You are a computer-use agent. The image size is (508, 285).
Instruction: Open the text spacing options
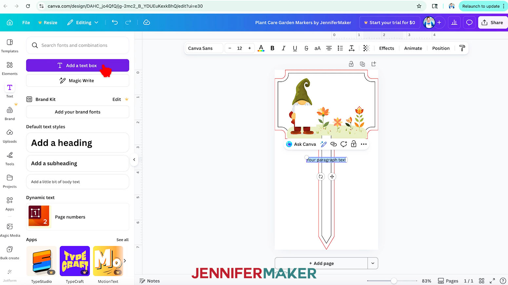point(351,48)
